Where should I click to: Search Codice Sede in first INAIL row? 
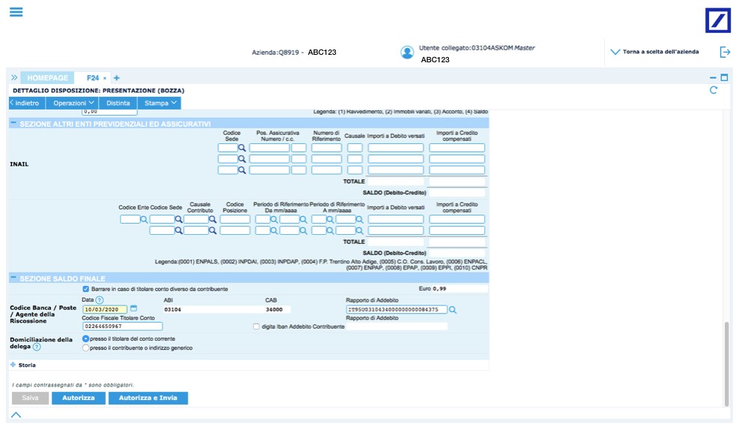242,148
